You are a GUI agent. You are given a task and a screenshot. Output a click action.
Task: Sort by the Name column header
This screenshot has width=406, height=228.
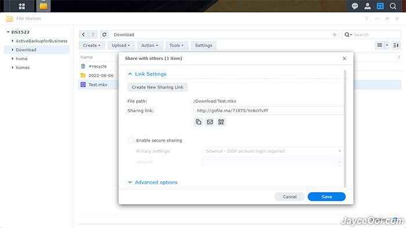tap(86, 57)
